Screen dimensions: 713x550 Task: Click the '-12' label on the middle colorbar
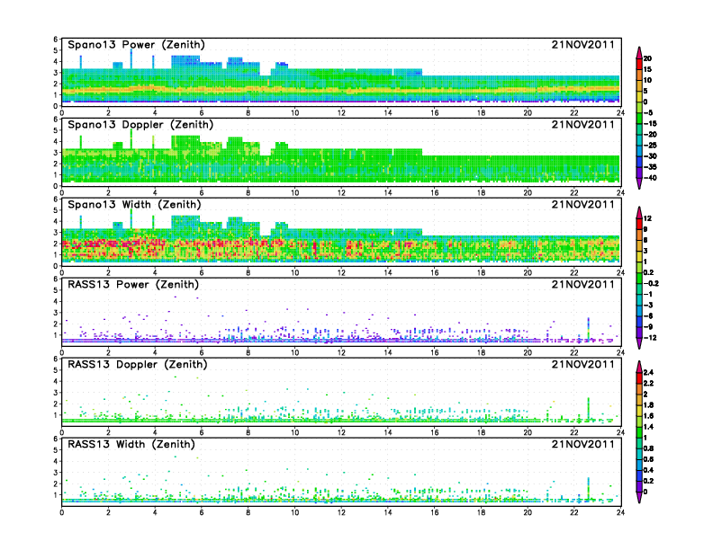tap(650, 338)
